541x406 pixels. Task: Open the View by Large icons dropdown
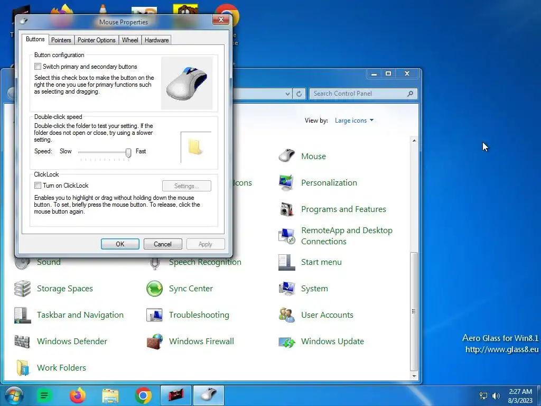point(355,121)
